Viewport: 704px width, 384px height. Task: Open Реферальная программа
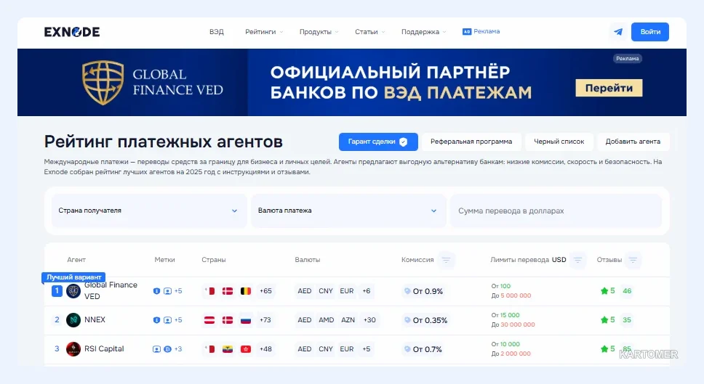(471, 142)
